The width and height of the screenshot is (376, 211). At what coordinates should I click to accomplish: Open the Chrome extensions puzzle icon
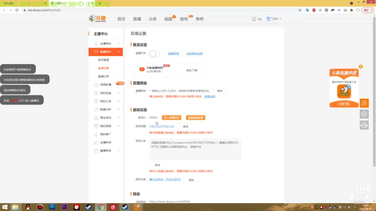coord(351,10)
